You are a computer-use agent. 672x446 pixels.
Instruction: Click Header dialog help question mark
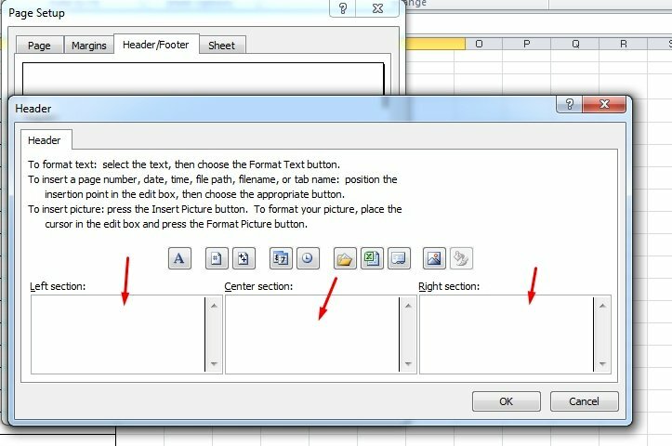coord(563,108)
